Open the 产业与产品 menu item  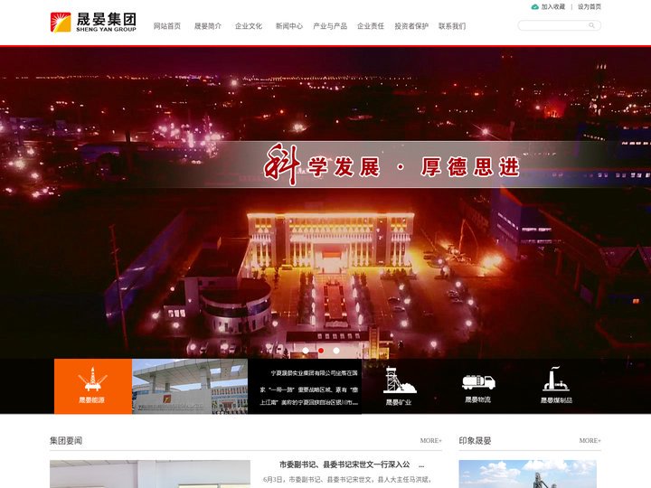(x=330, y=26)
